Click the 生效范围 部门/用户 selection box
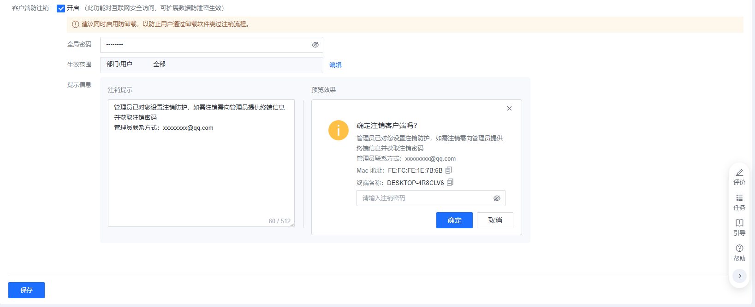The image size is (755, 307). pyautogui.click(x=211, y=65)
